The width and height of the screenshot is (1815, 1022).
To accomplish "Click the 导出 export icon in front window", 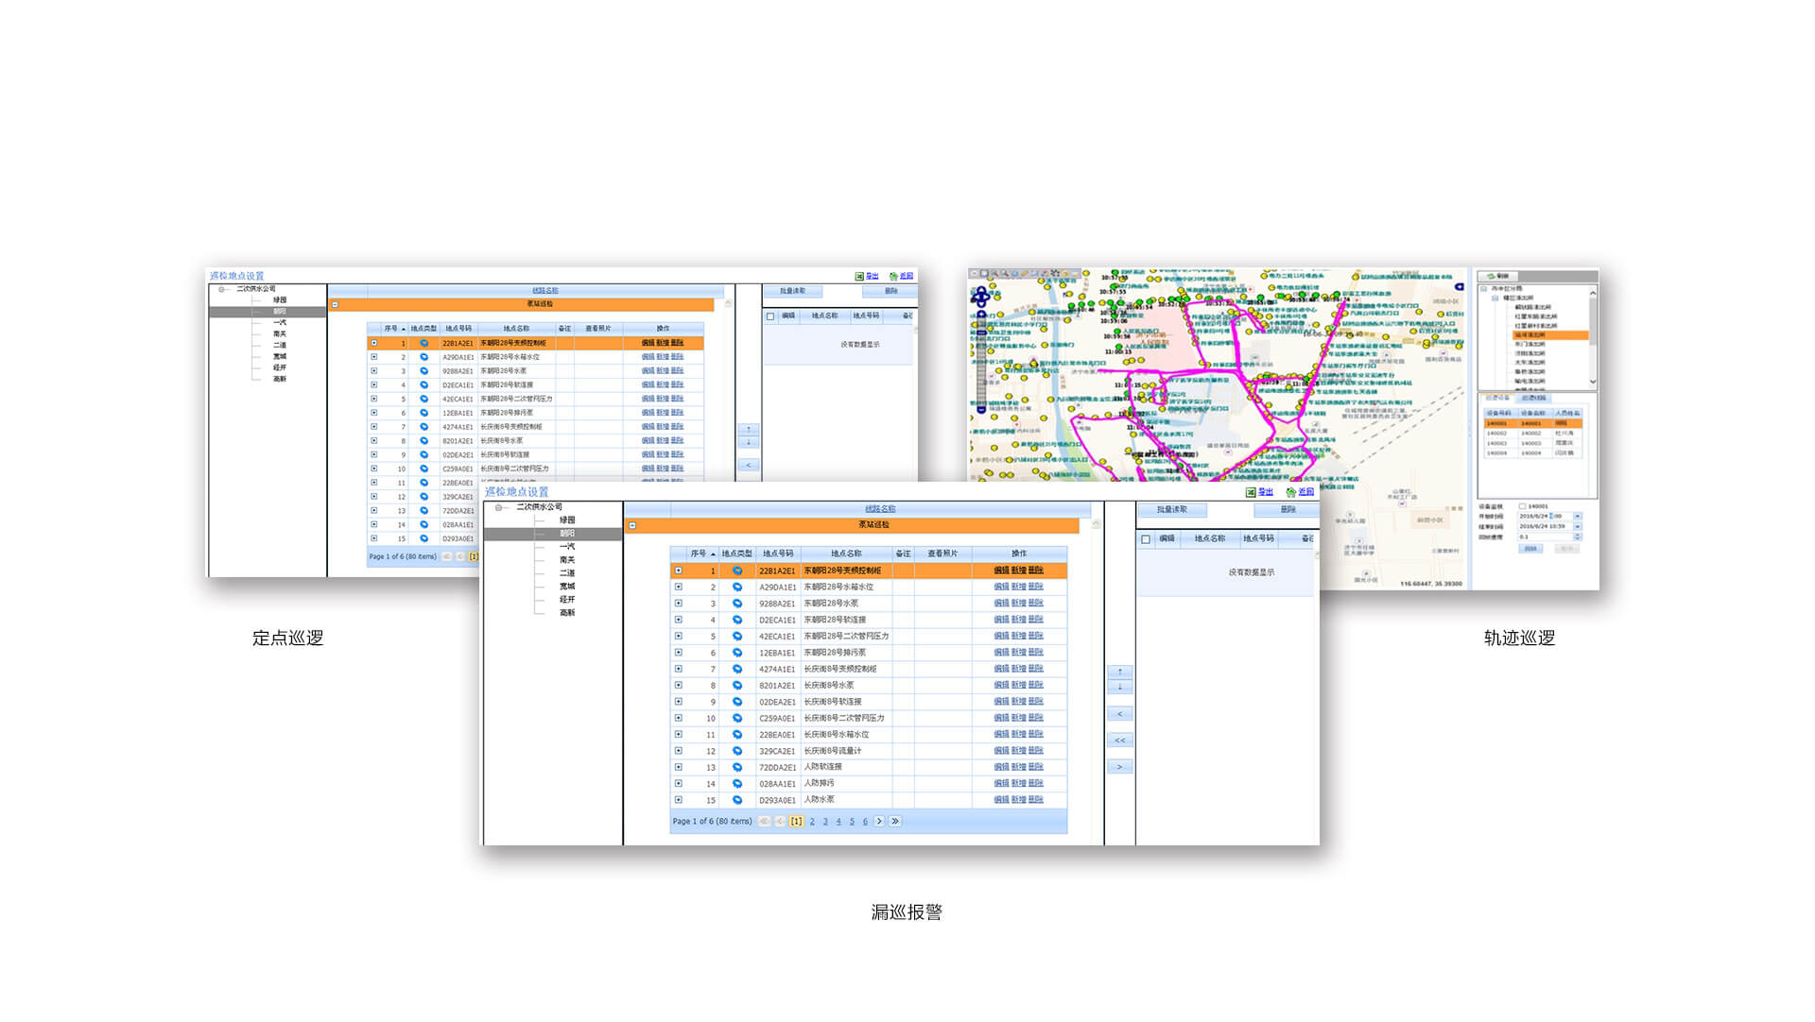I will (1251, 492).
